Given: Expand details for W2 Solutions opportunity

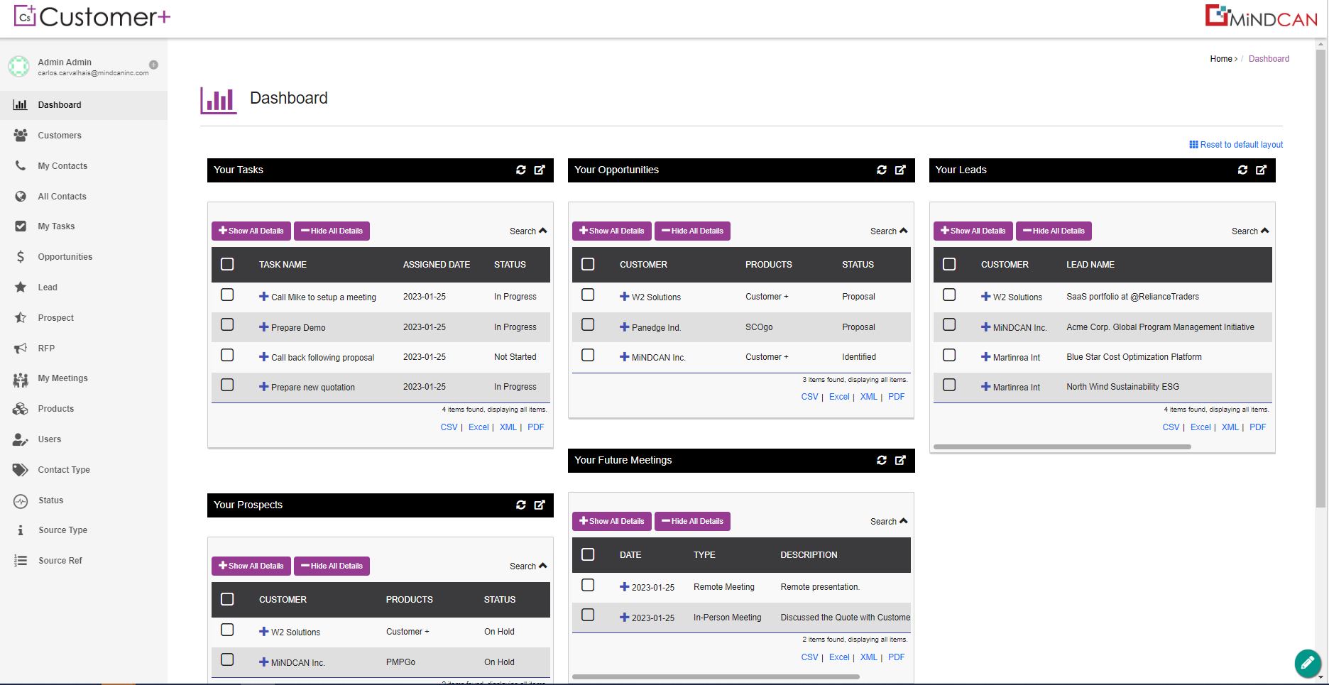Looking at the screenshot, I should tap(623, 296).
